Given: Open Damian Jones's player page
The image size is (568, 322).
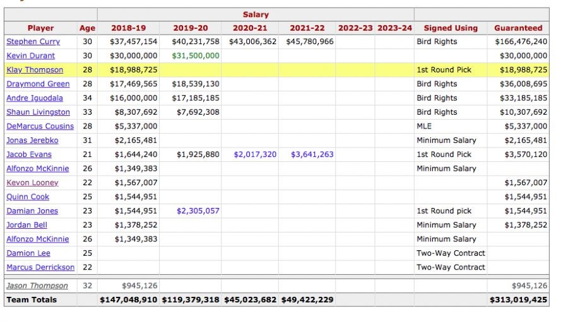Looking at the screenshot, I should click(32, 211).
